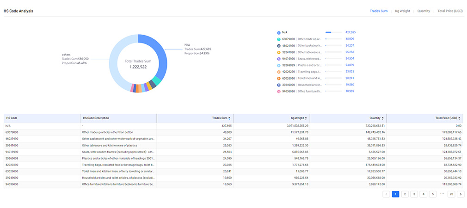467x208 pixels.
Task: Sort table by Trades Sum arrows
Action: [x=229, y=118]
